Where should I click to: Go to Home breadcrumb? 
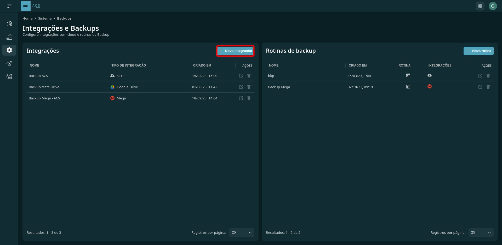(27, 18)
